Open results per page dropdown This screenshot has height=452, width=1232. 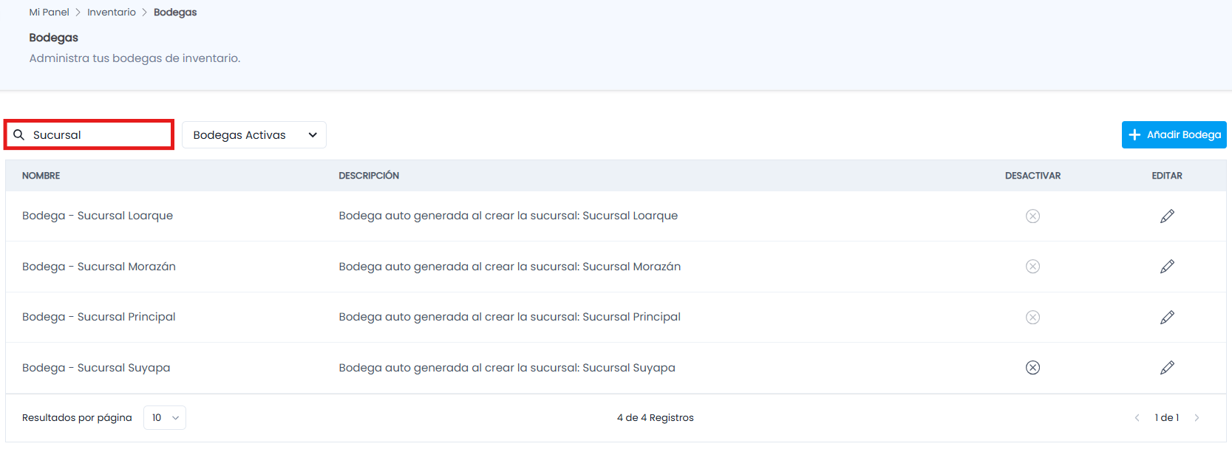coord(165,418)
